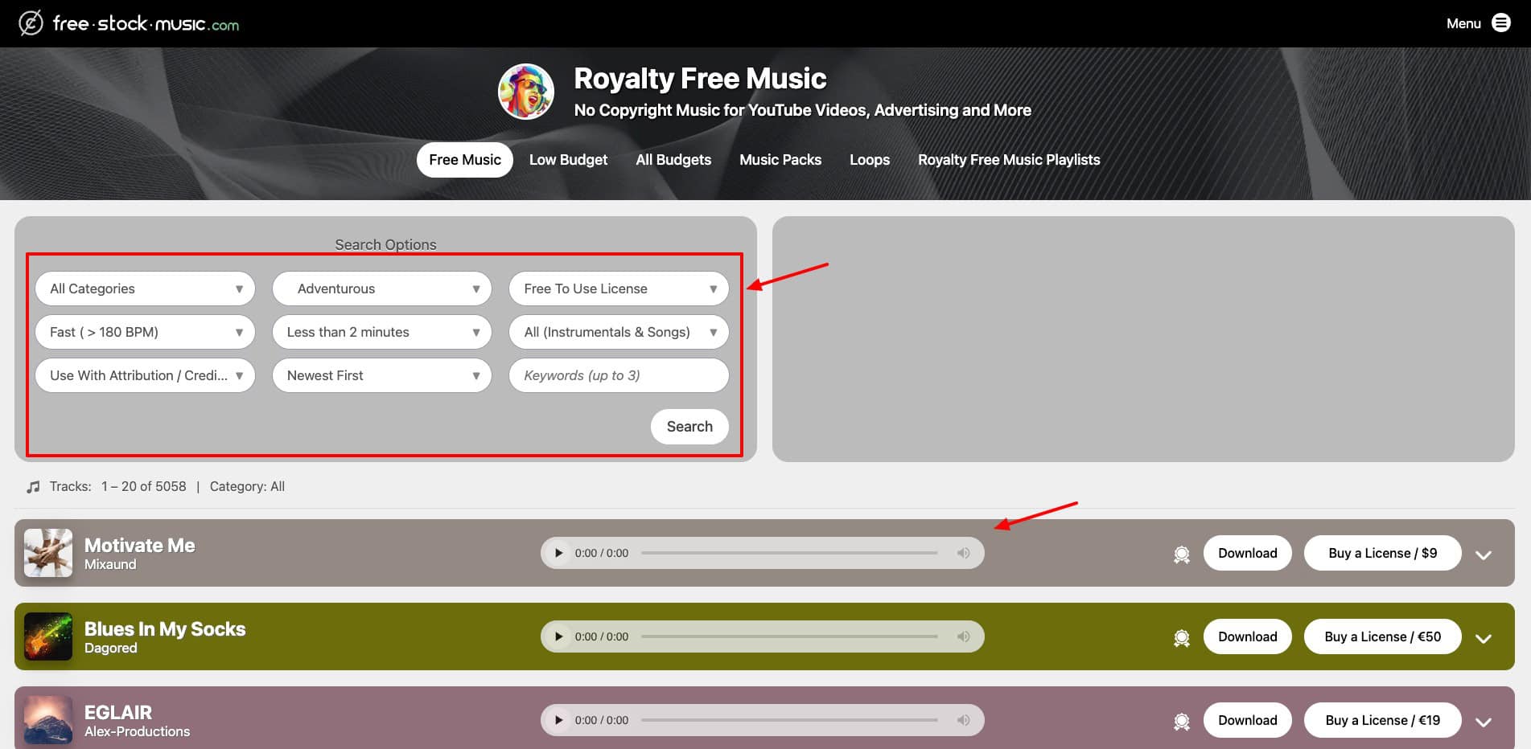Open the All Categories dropdown
The height and width of the screenshot is (749, 1531).
146,289
